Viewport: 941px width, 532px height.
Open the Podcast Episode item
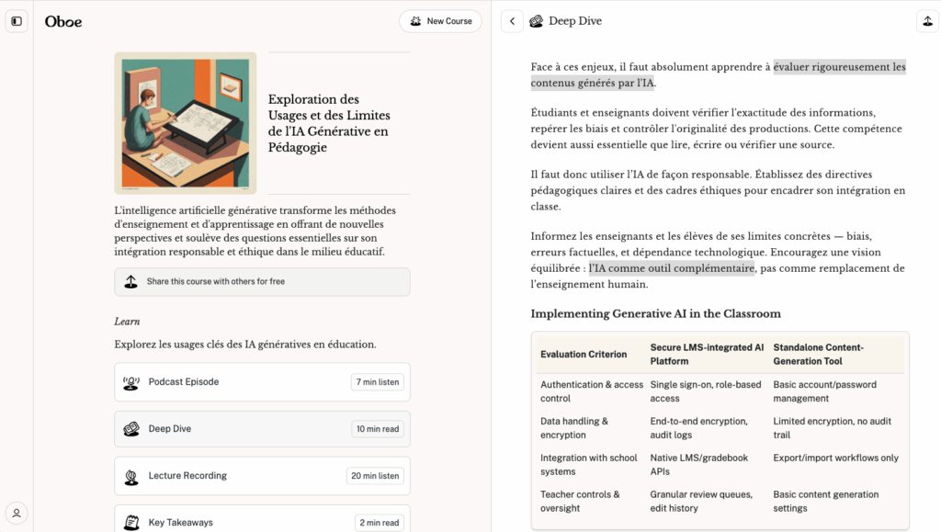(262, 382)
